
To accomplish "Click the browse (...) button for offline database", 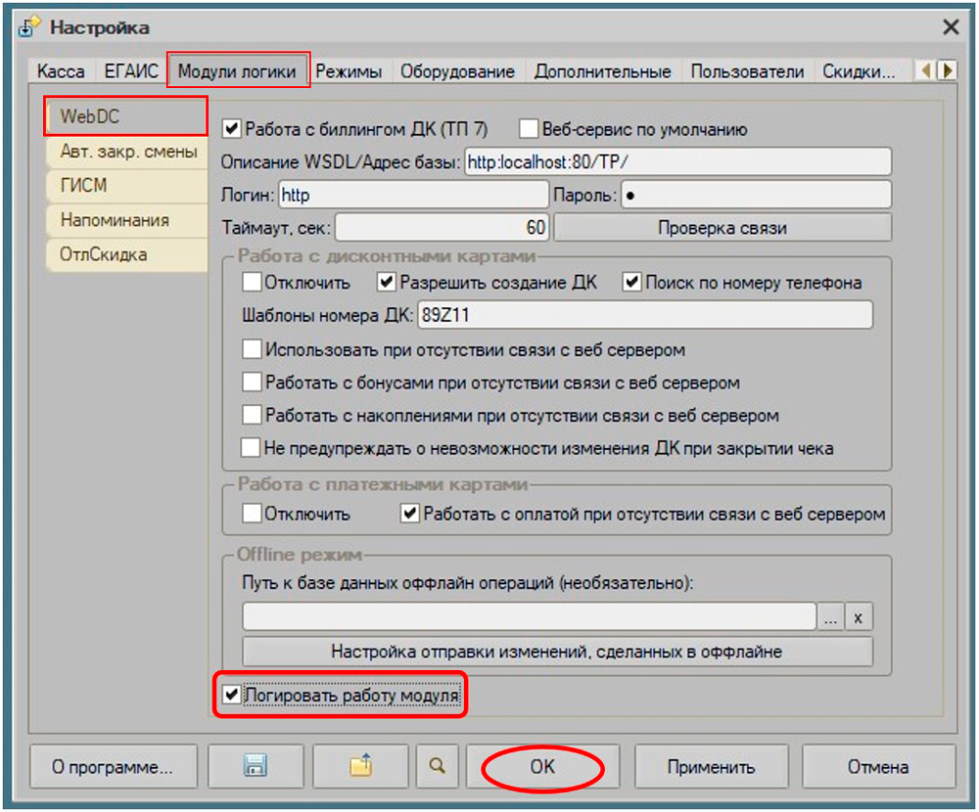I will pyautogui.click(x=830, y=617).
